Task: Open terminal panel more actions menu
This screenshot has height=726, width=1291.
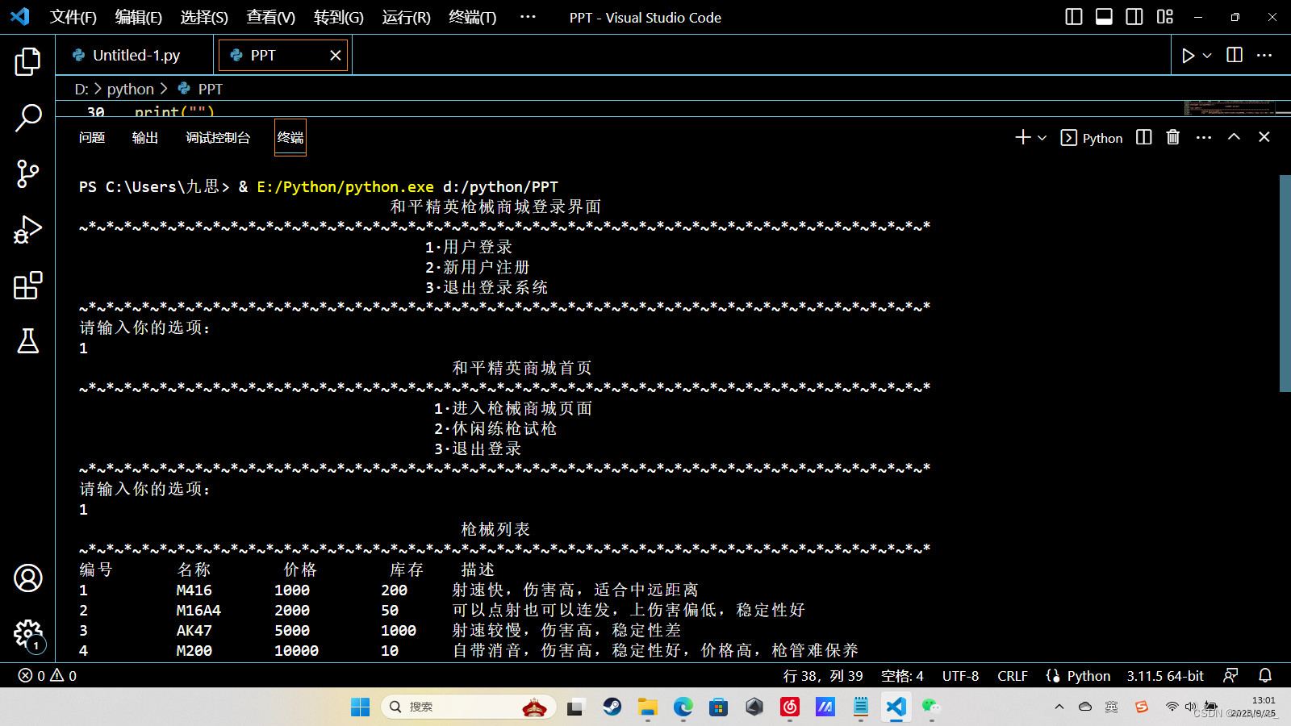Action: tap(1204, 138)
